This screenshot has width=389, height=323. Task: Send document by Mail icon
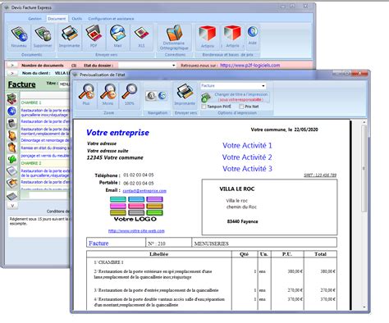[117, 38]
